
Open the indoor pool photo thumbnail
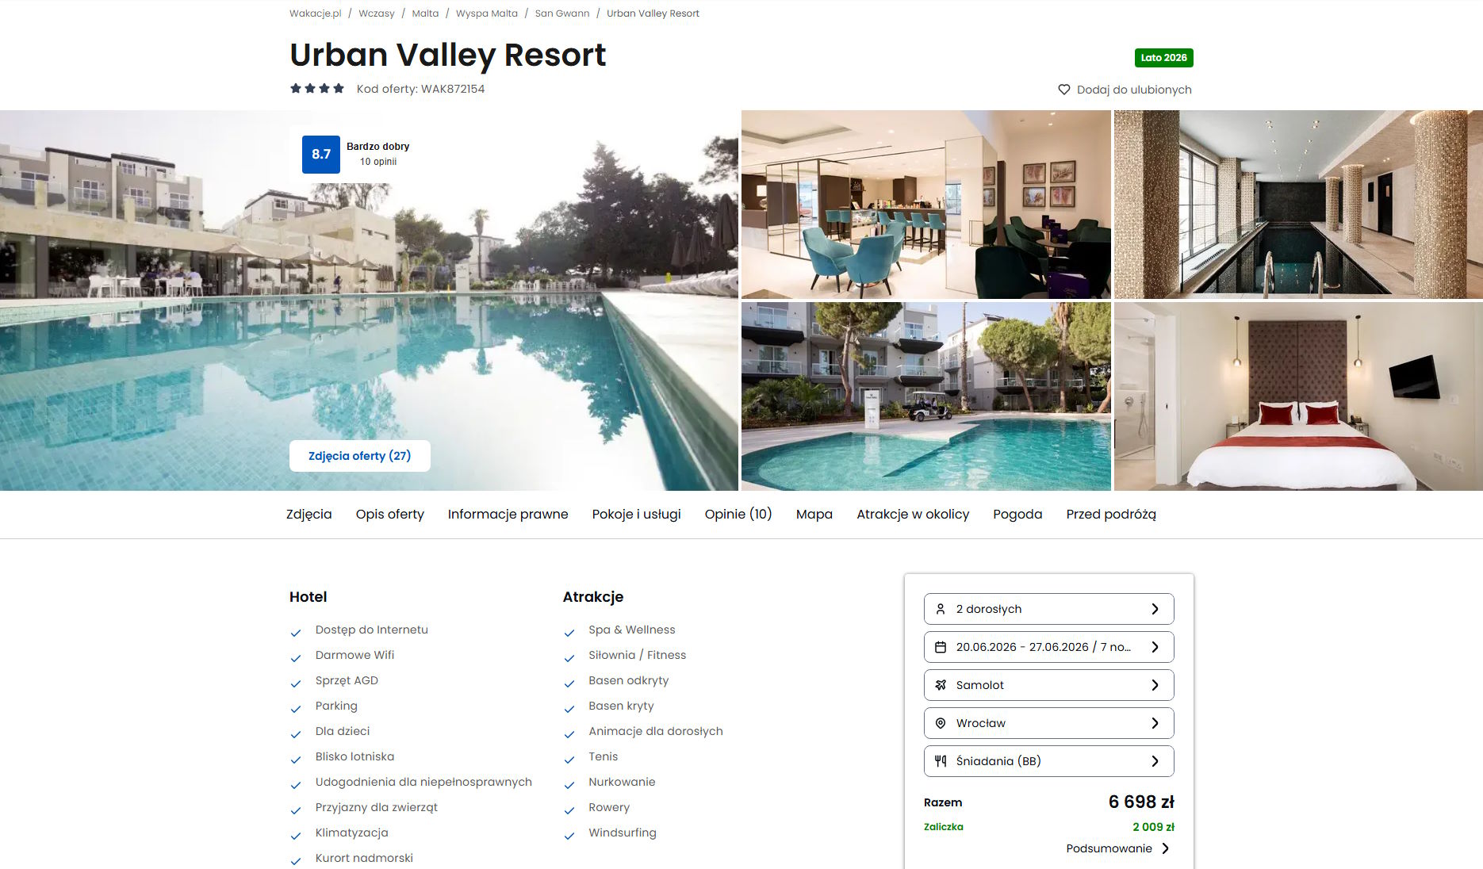1298,205
